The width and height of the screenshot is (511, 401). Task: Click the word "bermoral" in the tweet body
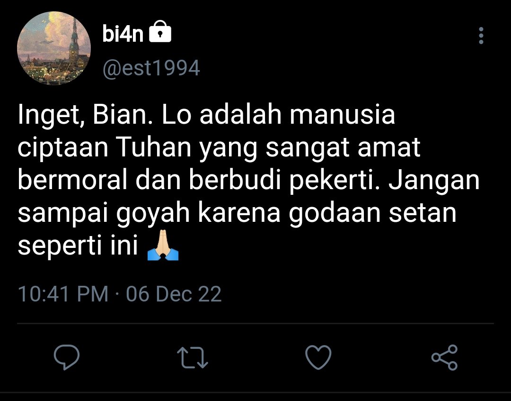click(x=72, y=180)
